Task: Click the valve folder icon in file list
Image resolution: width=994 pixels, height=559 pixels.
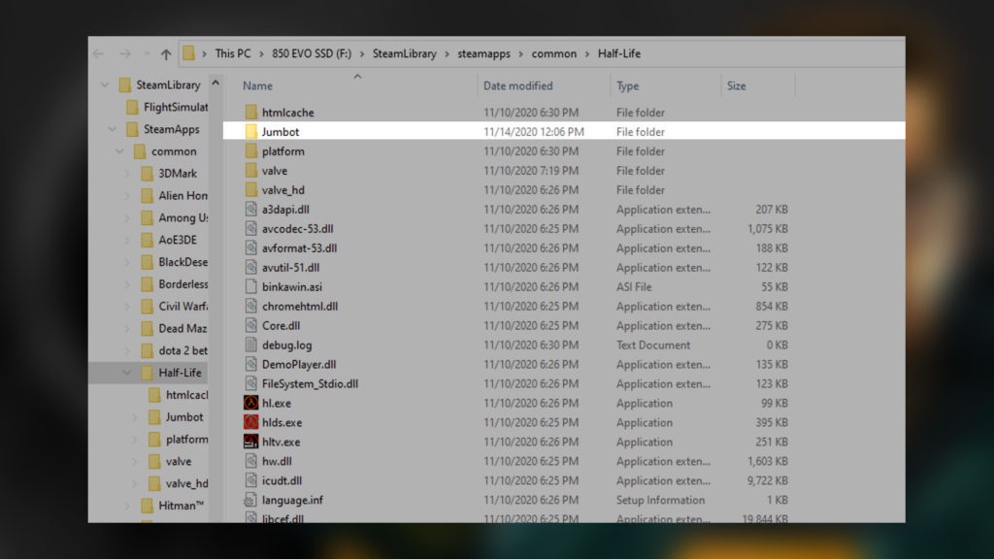Action: click(251, 171)
